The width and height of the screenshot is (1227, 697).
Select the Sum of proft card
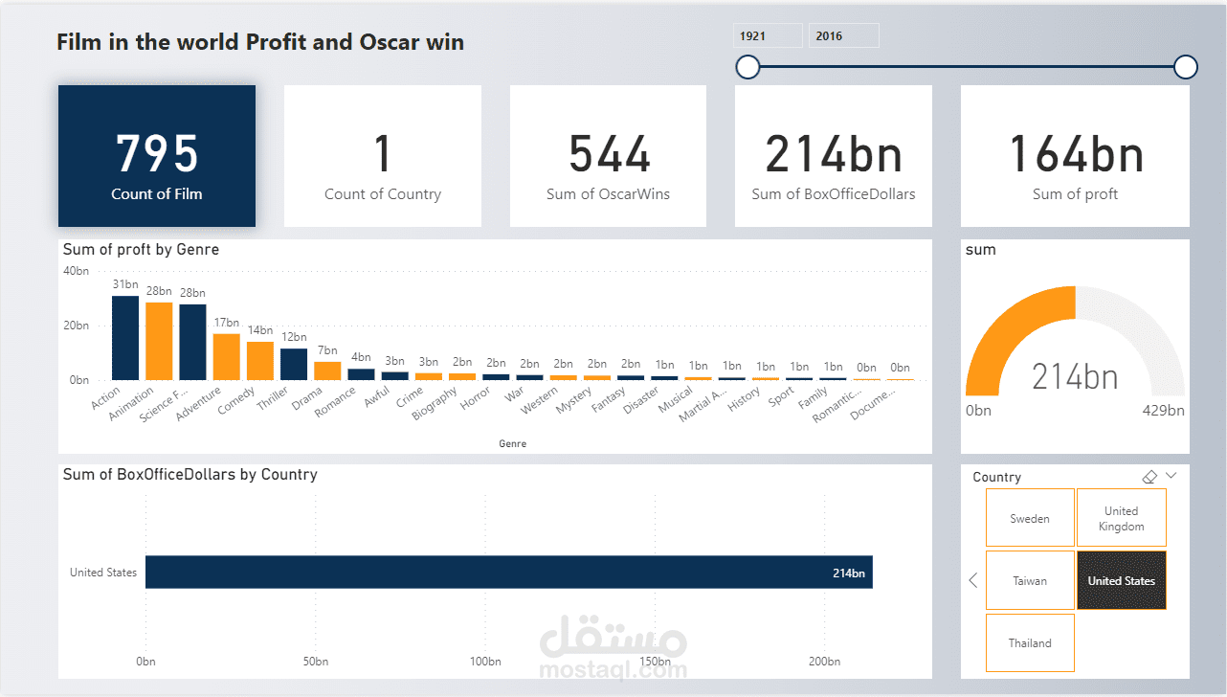click(x=1076, y=156)
